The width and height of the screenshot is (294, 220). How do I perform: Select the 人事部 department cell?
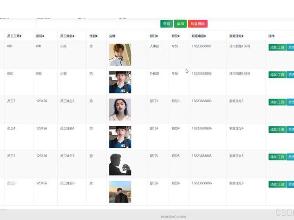(154, 46)
